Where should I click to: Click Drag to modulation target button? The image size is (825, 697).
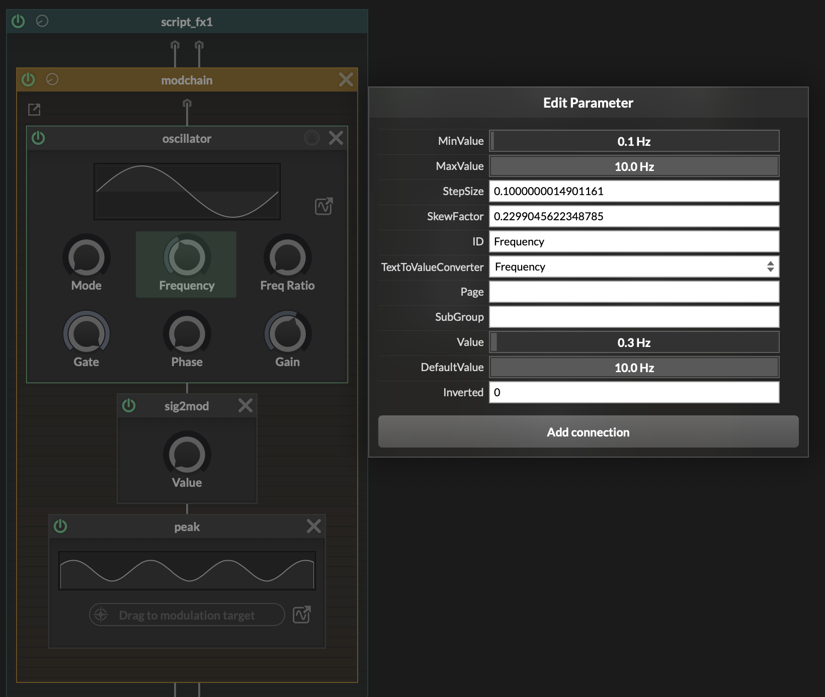click(x=187, y=615)
